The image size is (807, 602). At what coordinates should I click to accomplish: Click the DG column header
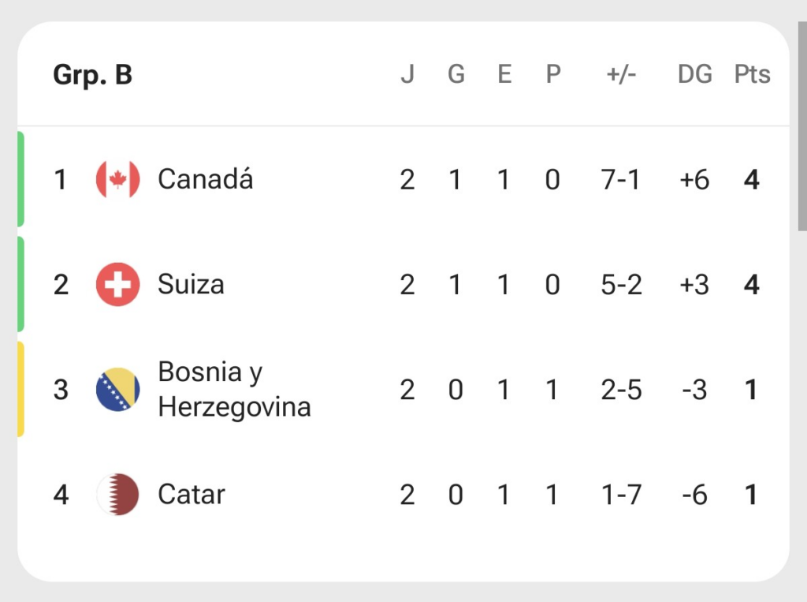pyautogui.click(x=695, y=74)
